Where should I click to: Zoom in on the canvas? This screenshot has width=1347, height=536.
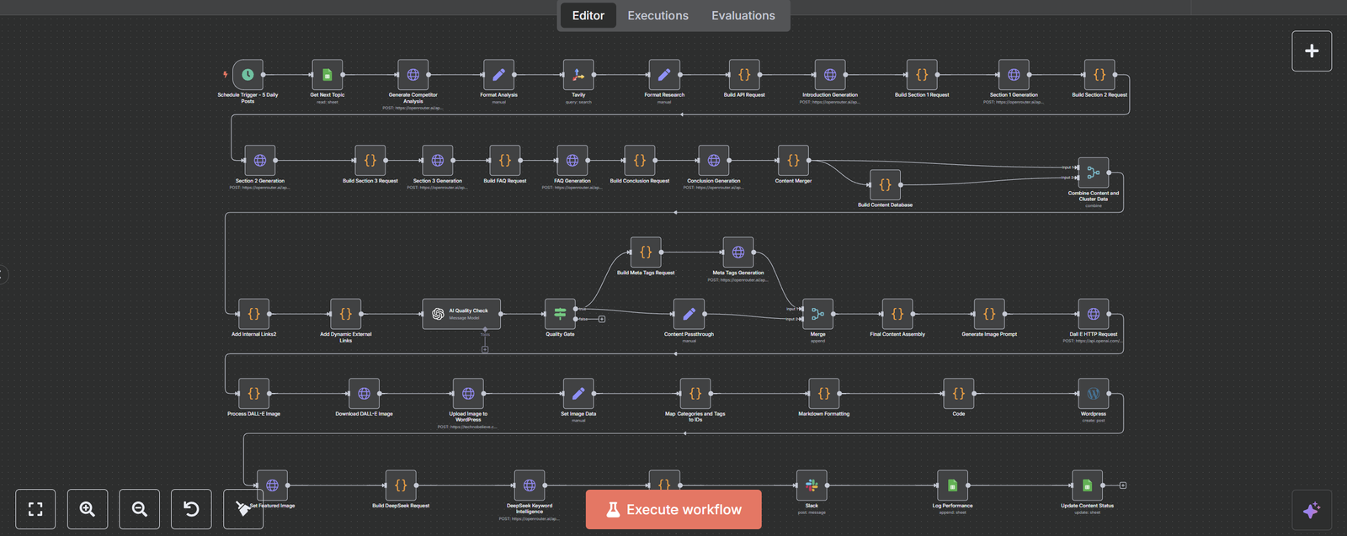pos(88,509)
